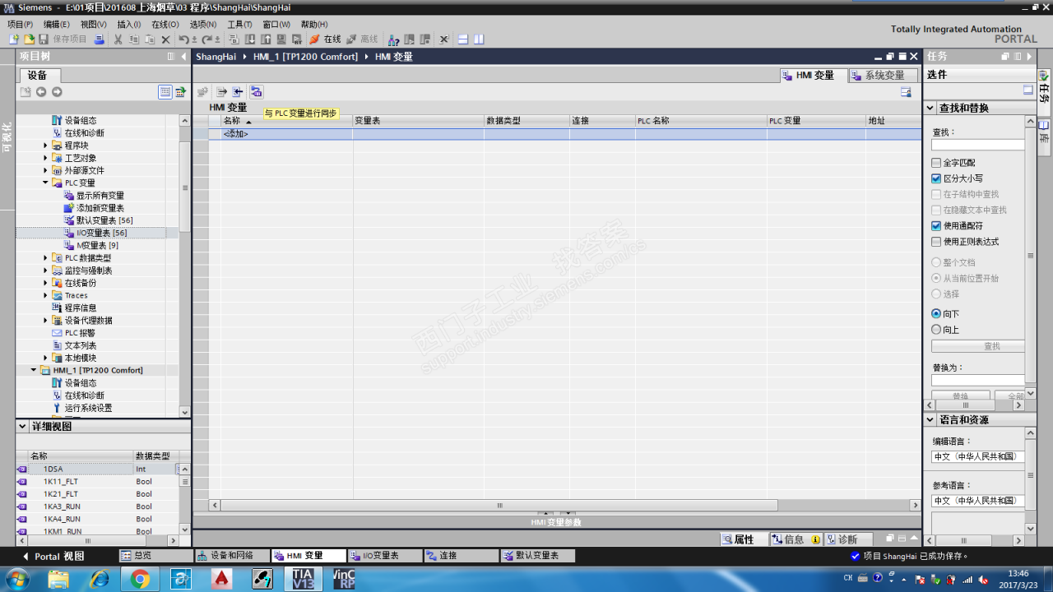Click the Import HMI tags icon

(238, 92)
